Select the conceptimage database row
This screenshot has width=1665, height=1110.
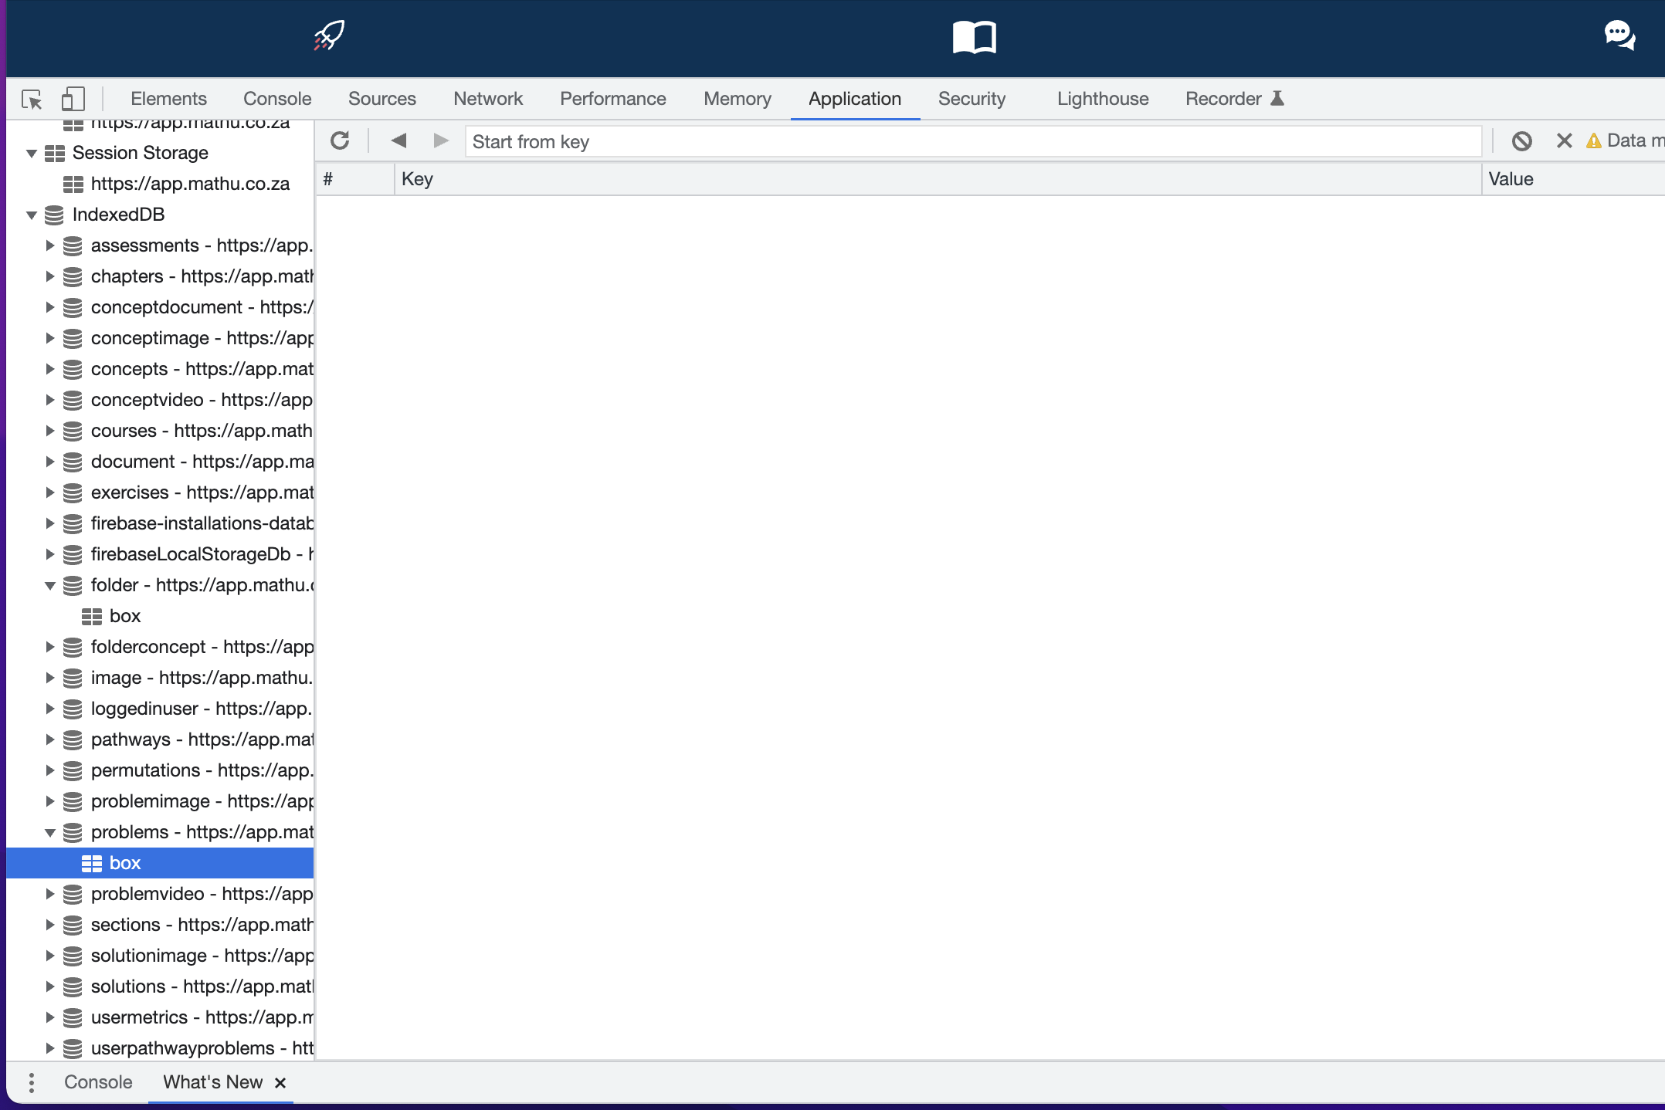point(160,338)
